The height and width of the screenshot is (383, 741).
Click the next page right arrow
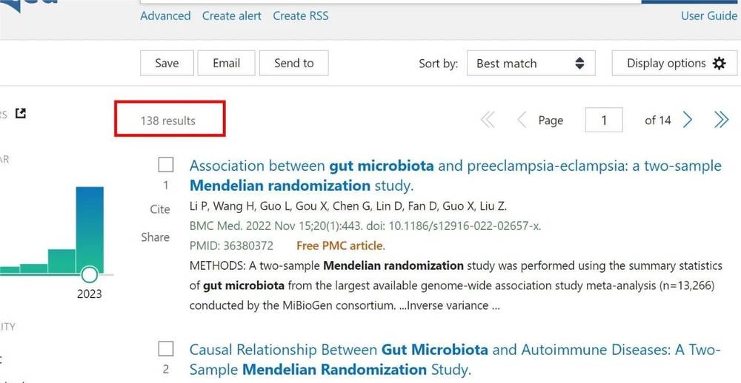[688, 120]
